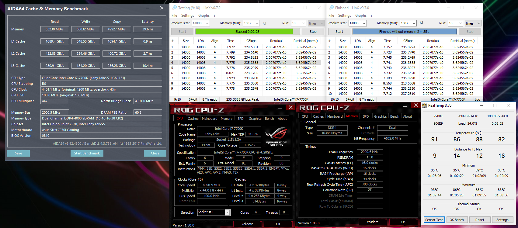
Task: Open About tab in CPU-Z processor window
Action: pos(282,119)
